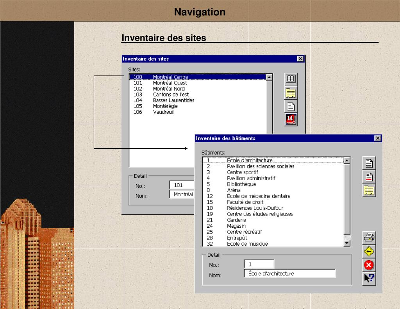
Task: Click the yellow notes icon in sites window
Action: click(x=291, y=93)
